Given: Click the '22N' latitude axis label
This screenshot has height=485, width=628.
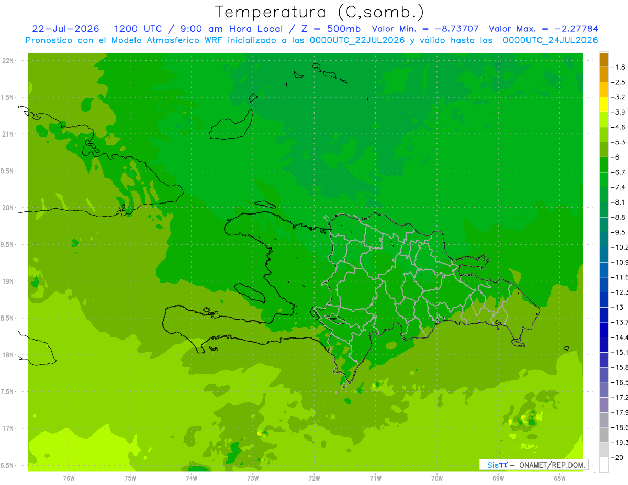Looking at the screenshot, I should [x=9, y=61].
